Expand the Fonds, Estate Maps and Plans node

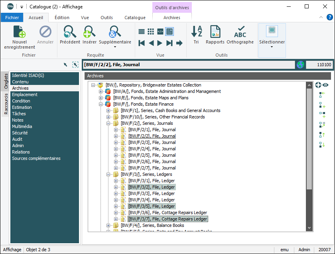[101, 98]
